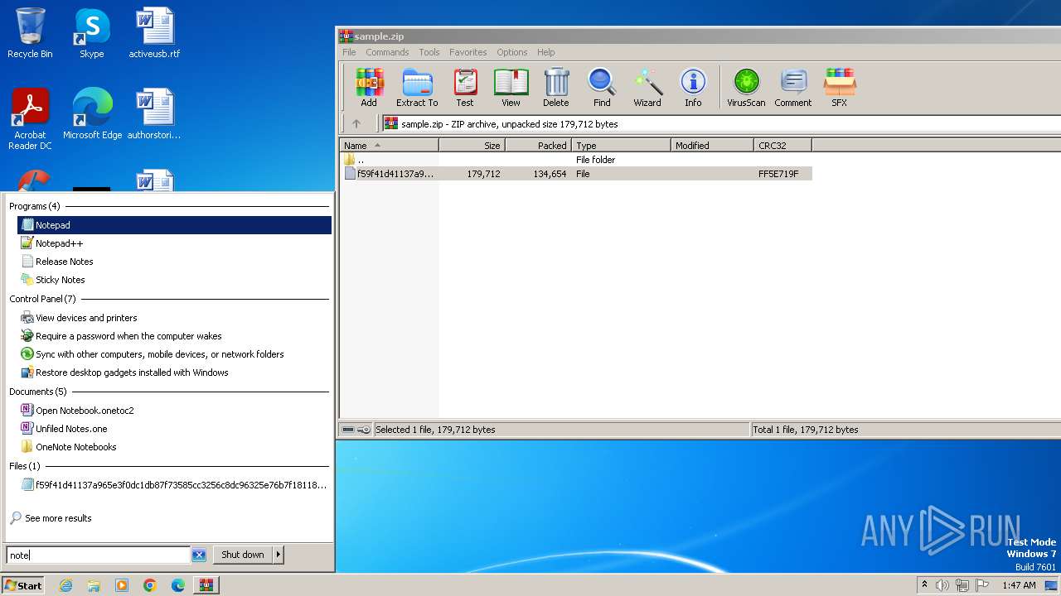
Task: Sort by the Name column header
Action: coord(389,145)
